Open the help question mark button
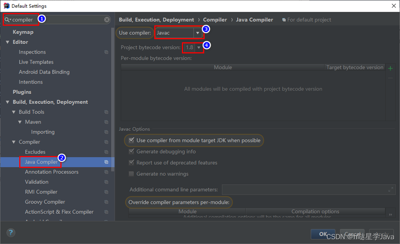 tap(11, 233)
